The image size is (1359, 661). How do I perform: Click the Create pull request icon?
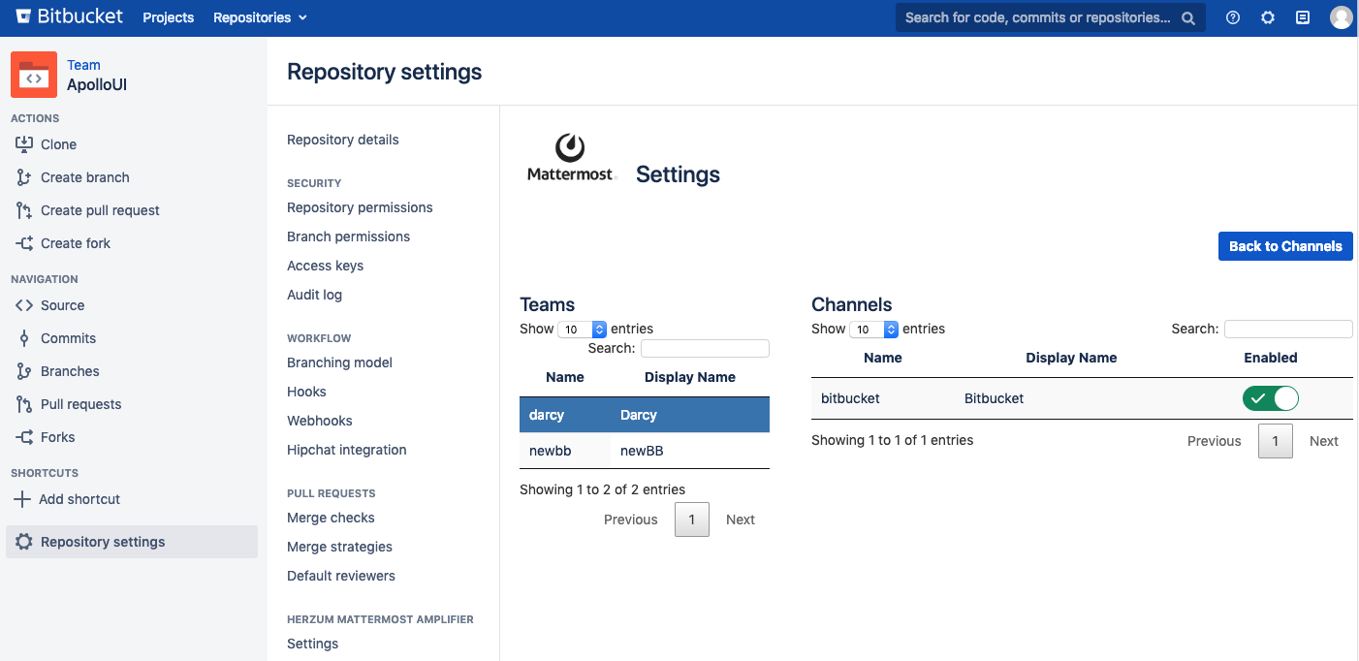(24, 210)
